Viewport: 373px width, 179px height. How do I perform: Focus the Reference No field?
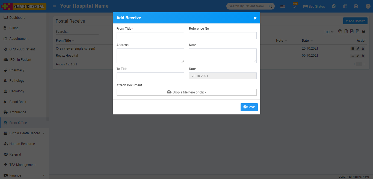[223, 36]
